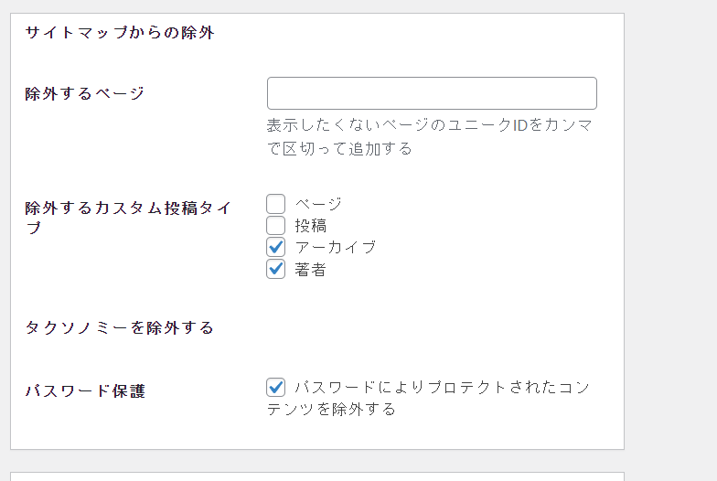Click the gray background outside the panel

[670, 229]
